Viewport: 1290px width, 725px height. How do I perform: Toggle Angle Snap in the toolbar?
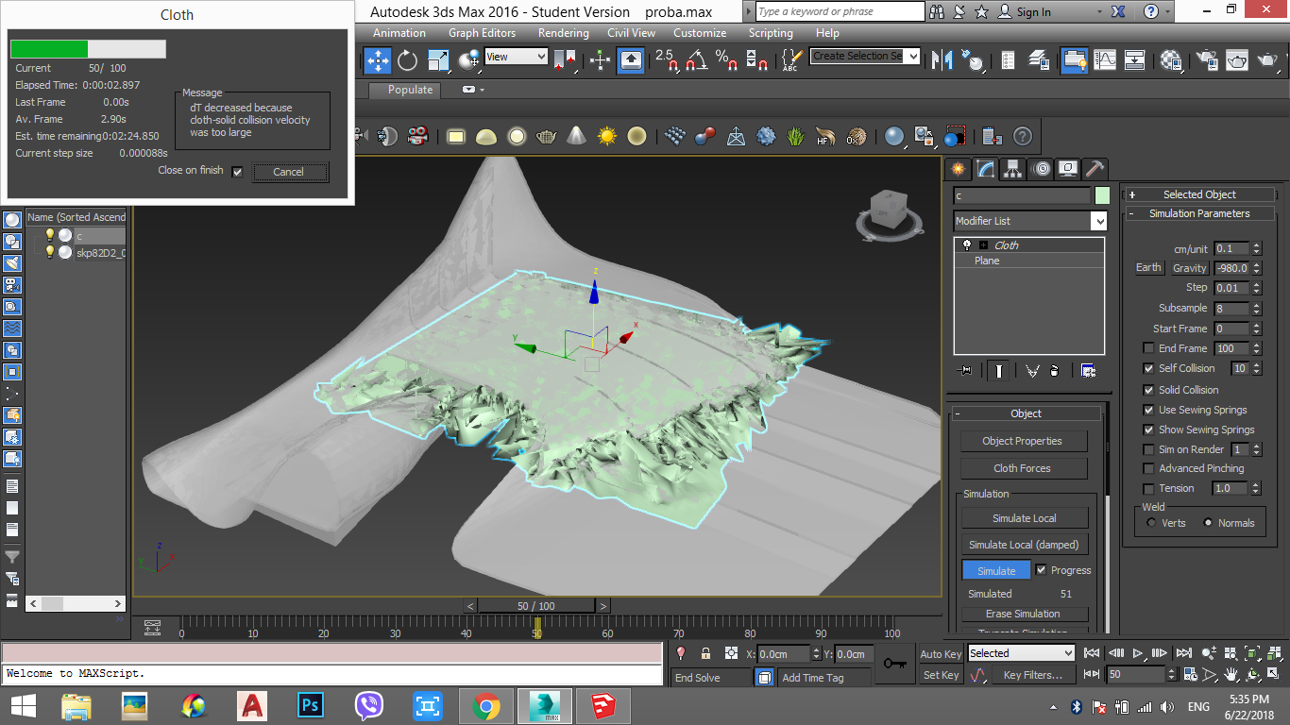pos(696,60)
